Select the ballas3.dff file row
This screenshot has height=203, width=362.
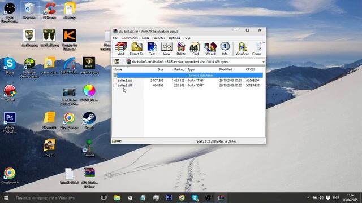click(188, 85)
